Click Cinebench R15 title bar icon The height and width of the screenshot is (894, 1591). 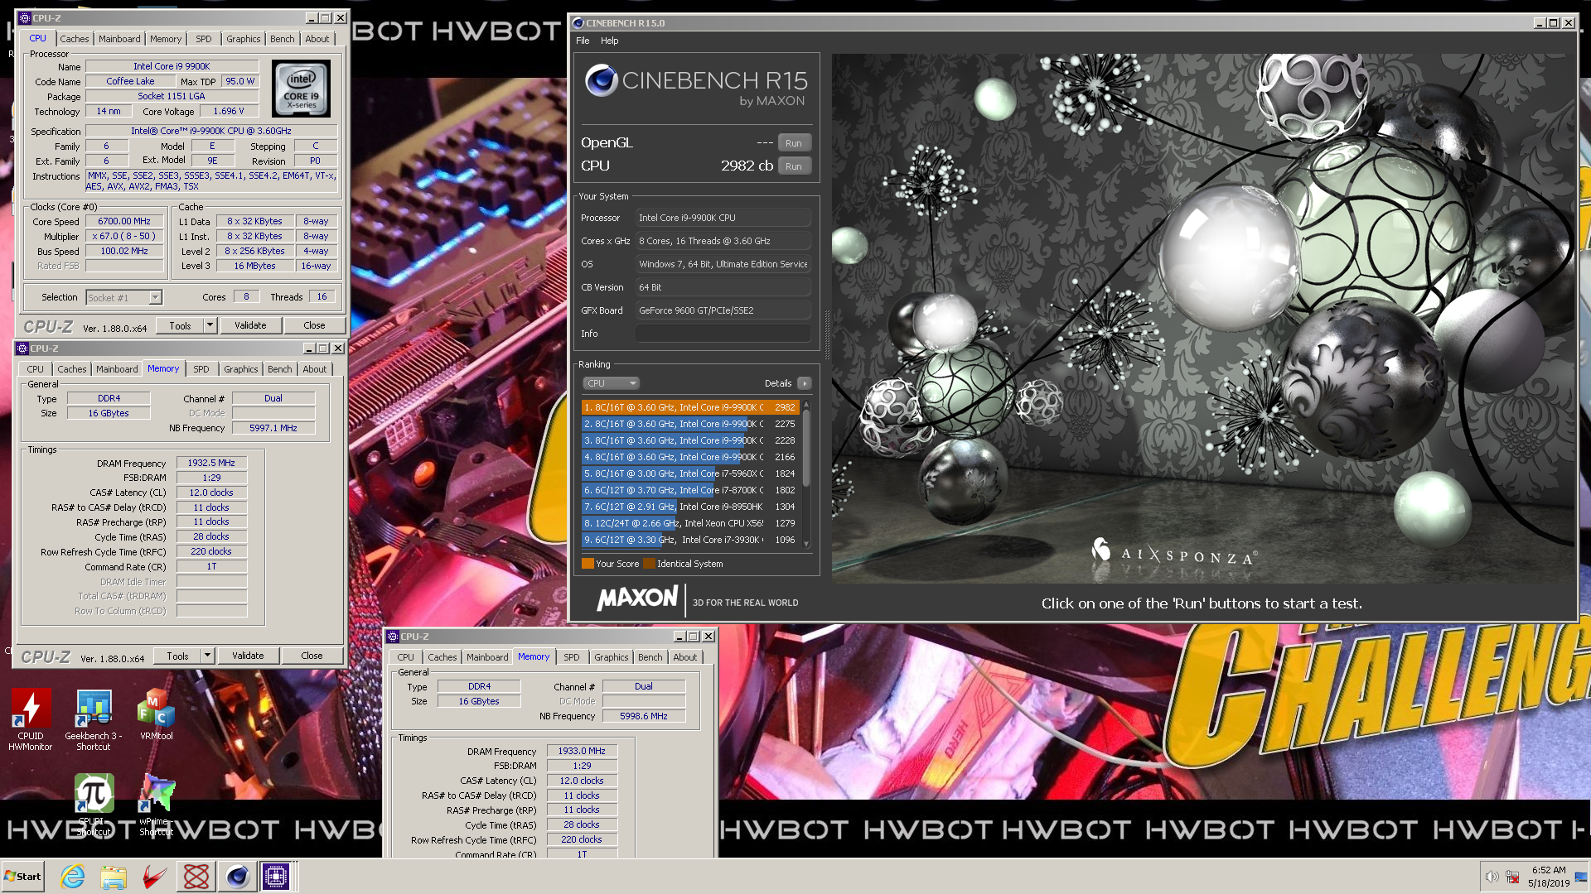pos(578,23)
